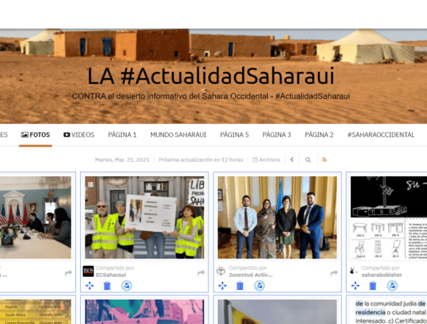427x324 pixels.
Task: Open the yellow-vest protesters photo
Action: coord(144,217)
